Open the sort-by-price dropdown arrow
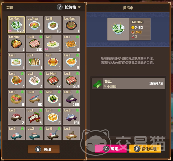The height and width of the screenshot is (161, 173). coord(79,7)
